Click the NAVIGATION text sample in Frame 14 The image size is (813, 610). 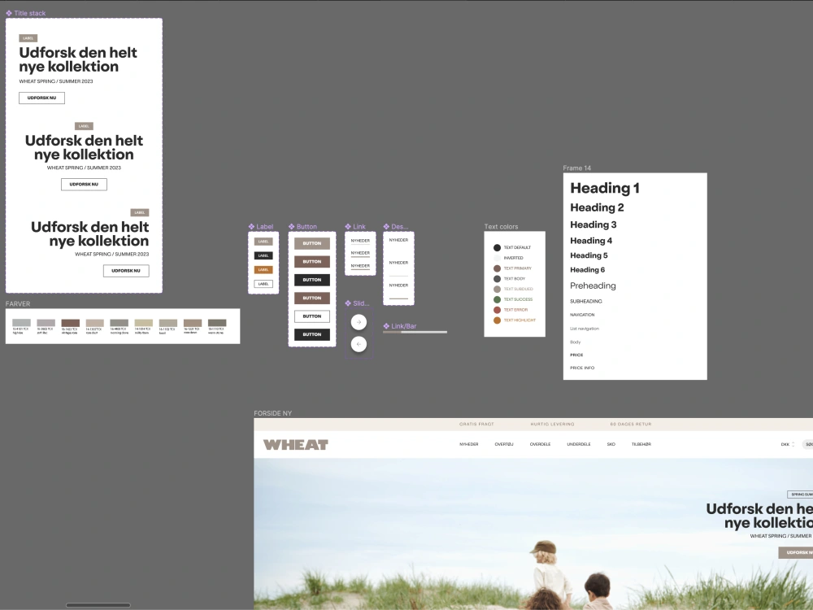coord(582,315)
